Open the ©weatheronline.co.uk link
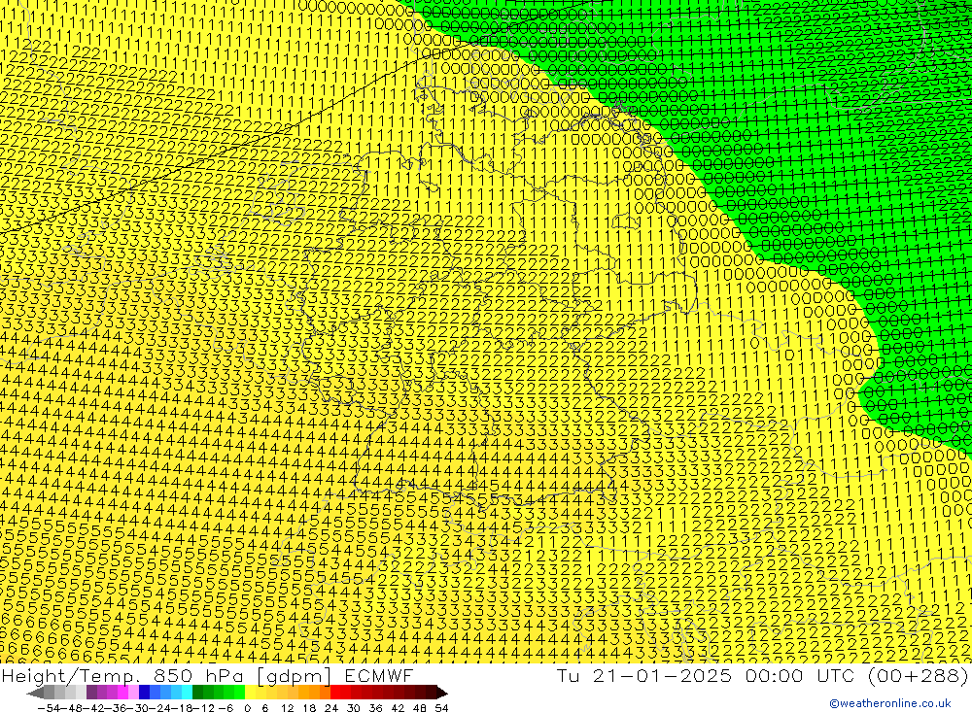The image size is (972, 712). pos(889,703)
